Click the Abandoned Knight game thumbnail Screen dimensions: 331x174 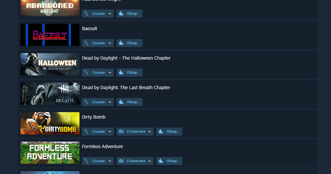(x=50, y=8)
